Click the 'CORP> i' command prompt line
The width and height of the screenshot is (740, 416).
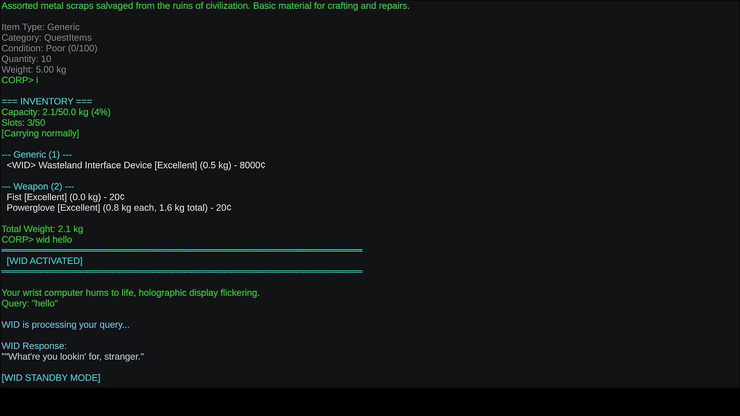click(x=20, y=80)
